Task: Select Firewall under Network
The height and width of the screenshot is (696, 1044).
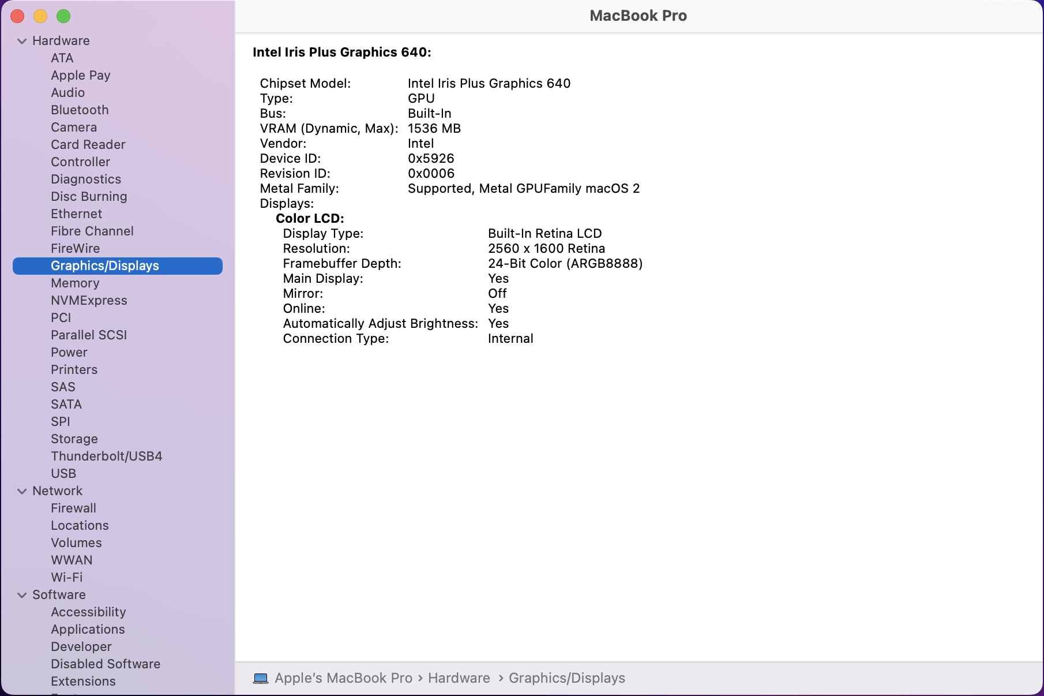Action: click(x=74, y=508)
